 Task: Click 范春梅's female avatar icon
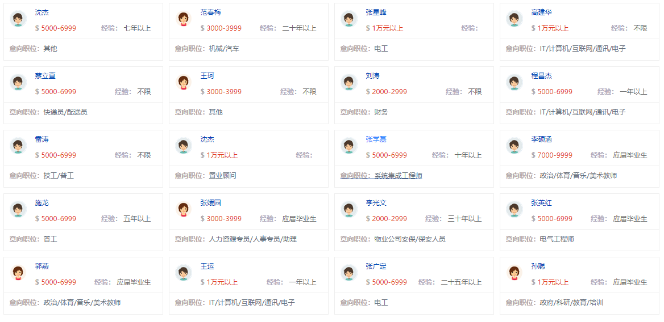(x=184, y=19)
